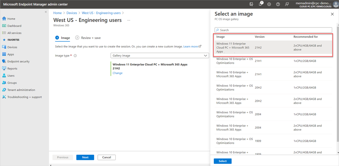Switch to the Review + save step

(x=88, y=38)
